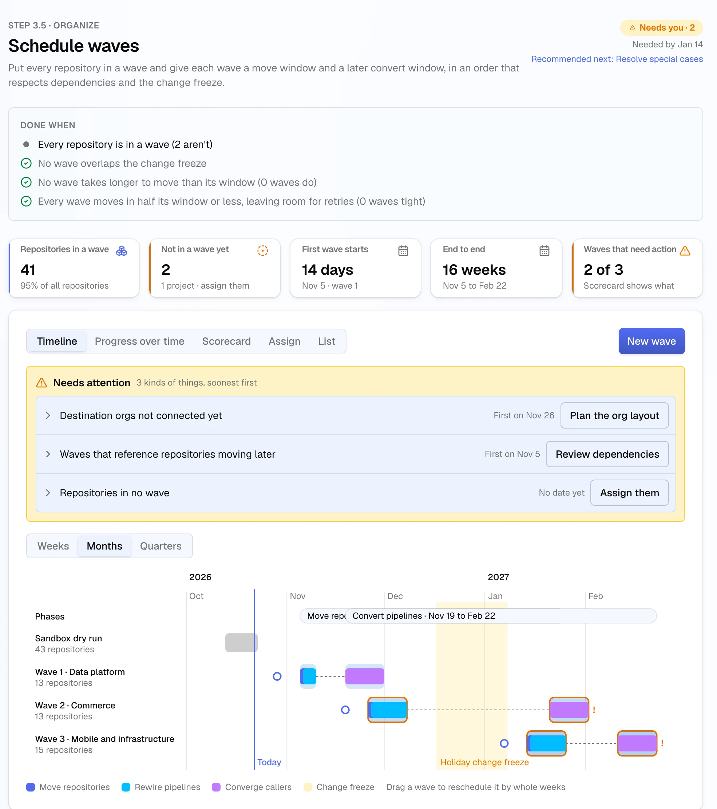Screen dimensions: 717x809
Task: Click the calendar icon on First wave starts card
Action: pos(403,251)
